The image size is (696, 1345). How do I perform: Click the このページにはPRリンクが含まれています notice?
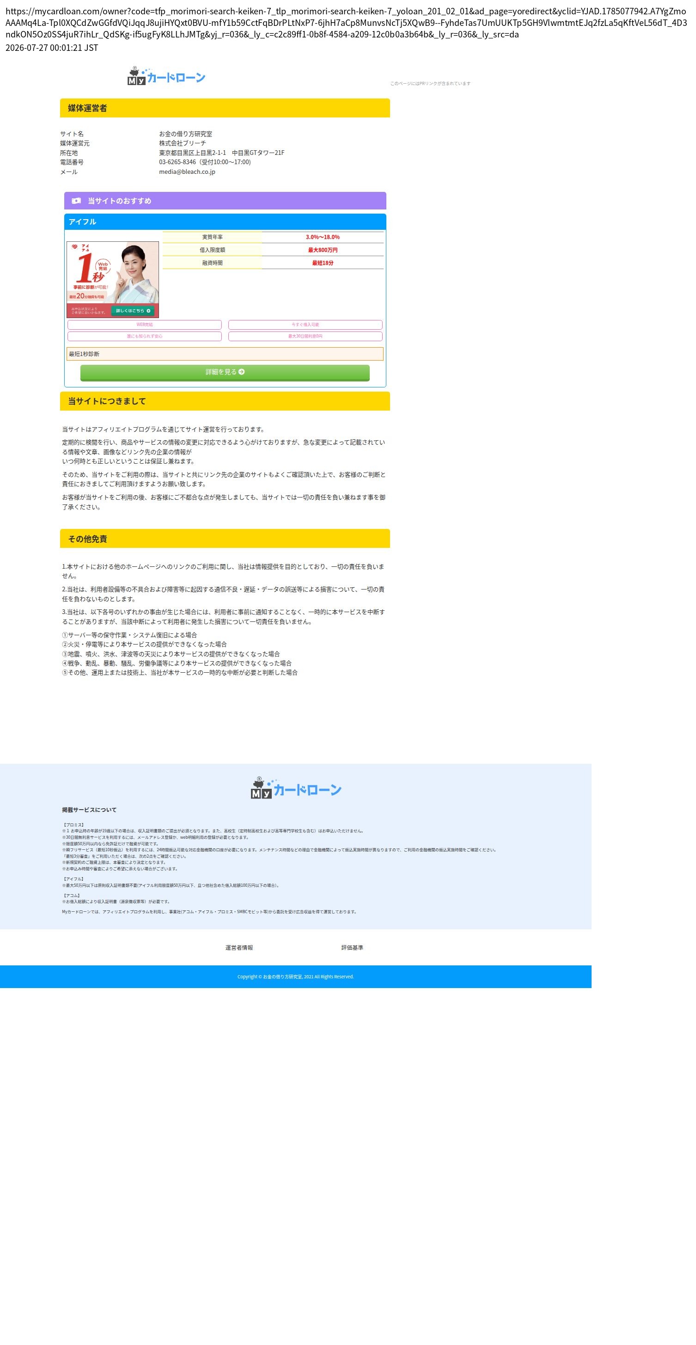tap(430, 84)
